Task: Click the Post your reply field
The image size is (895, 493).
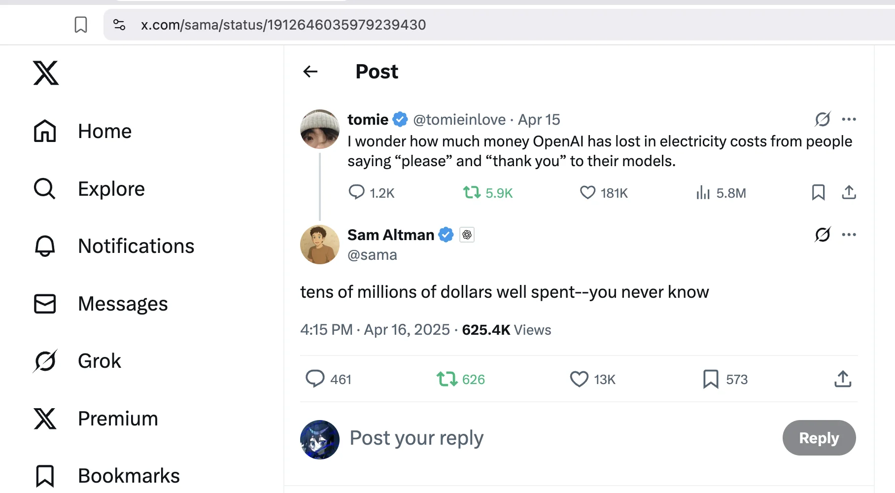Action: [416, 438]
